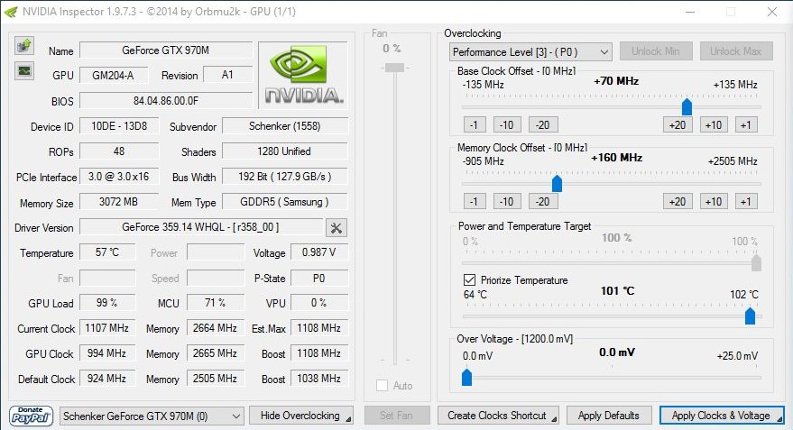Click Base Clock Offset -10 button
Screen dimensions: 793x430
[x=507, y=124]
